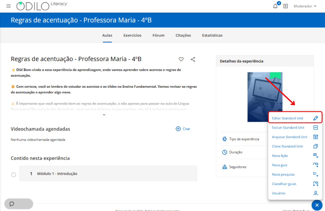Click the Seguidores label
Viewport: 325px width, 211px height.
pos(238,167)
